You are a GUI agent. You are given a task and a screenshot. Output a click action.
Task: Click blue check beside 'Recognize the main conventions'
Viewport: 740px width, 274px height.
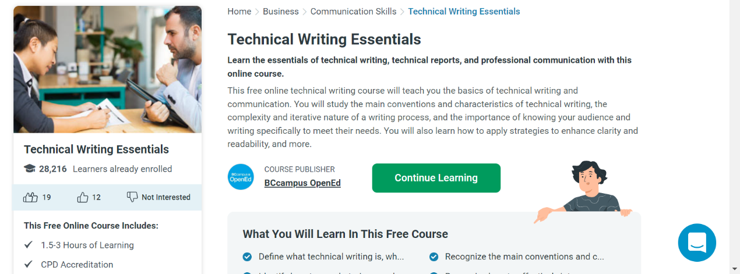click(434, 257)
